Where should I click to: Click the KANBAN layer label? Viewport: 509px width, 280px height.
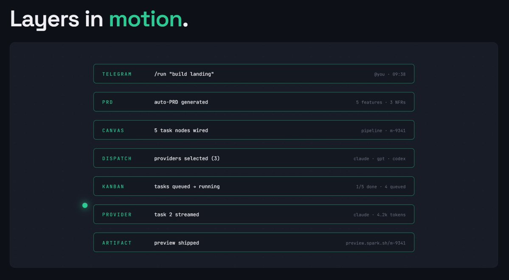[x=113, y=187]
